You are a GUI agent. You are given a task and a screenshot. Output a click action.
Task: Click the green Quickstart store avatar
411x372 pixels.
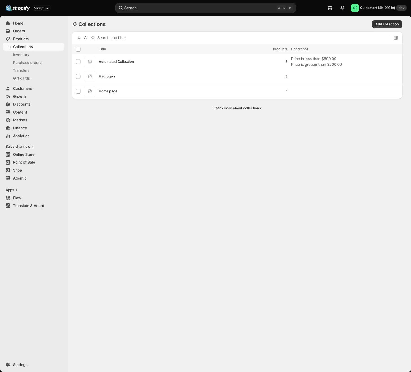point(355,8)
